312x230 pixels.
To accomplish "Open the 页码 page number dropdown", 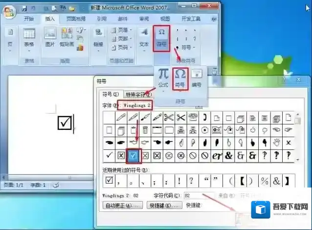I will 122,47.
